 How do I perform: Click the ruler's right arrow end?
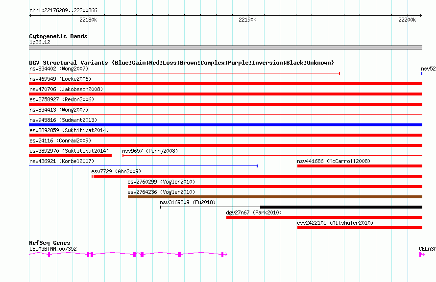pos(420,15)
